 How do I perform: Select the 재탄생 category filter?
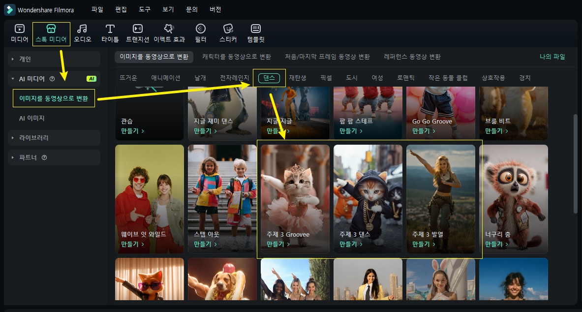coord(298,78)
